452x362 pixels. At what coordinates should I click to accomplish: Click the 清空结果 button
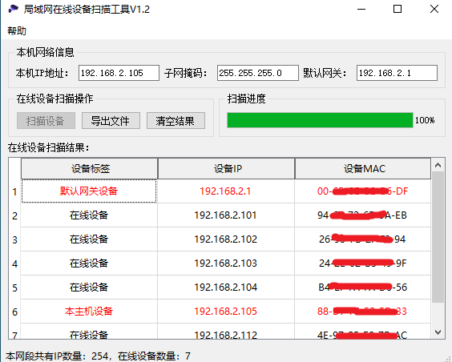176,120
